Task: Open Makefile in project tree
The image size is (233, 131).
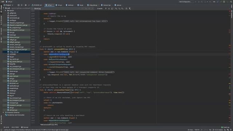Action: (11, 64)
